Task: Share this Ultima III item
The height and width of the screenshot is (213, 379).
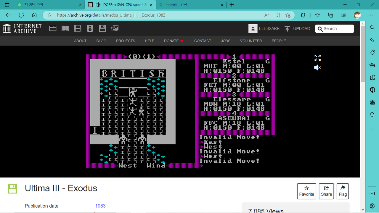Action: click(326, 191)
